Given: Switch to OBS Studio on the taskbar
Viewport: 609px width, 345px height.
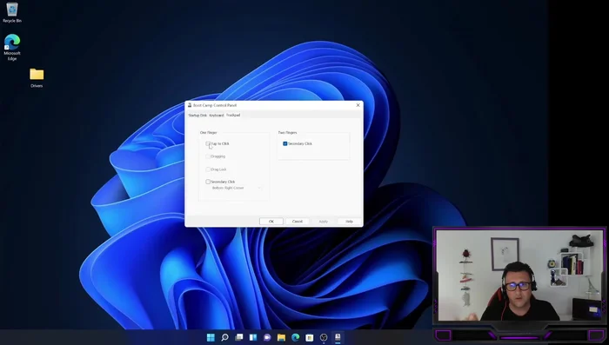Looking at the screenshot, I should point(324,337).
